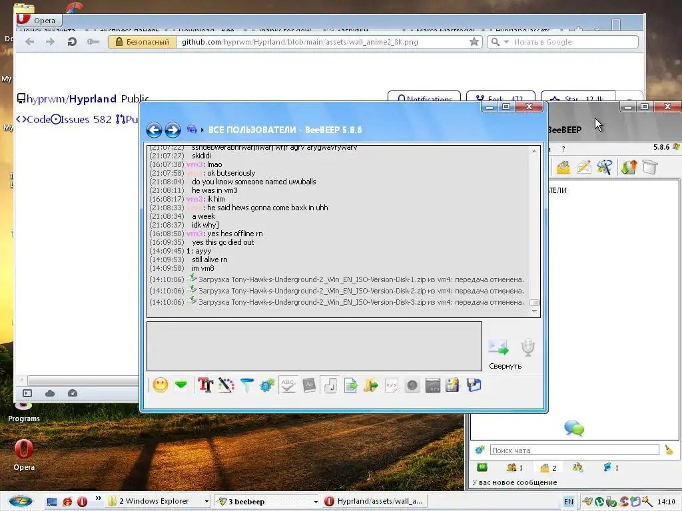The image size is (682, 511).
Task: Click the gear icon beside chat search
Action: coord(480,450)
